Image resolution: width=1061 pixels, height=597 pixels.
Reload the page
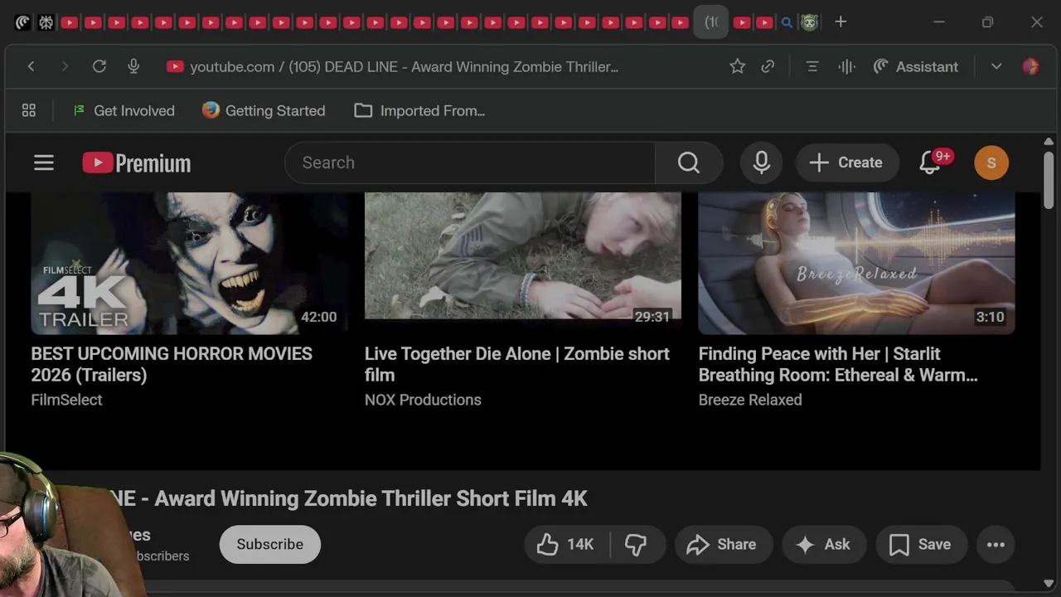[x=99, y=66]
